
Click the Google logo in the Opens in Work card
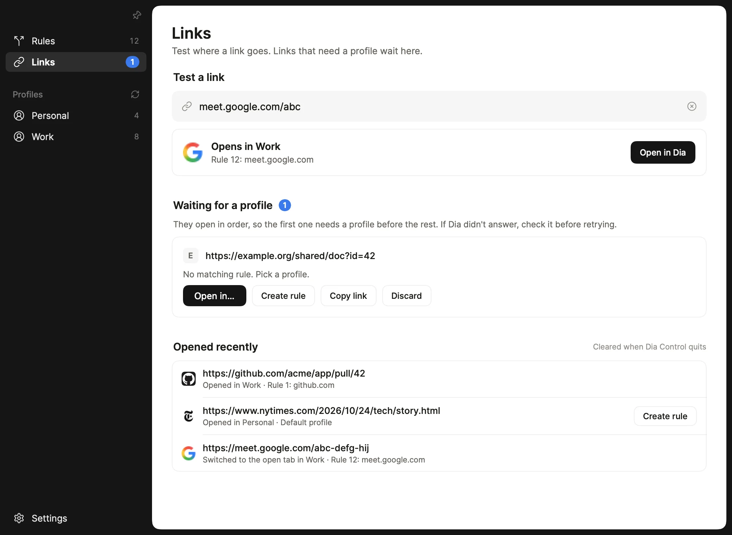point(193,152)
